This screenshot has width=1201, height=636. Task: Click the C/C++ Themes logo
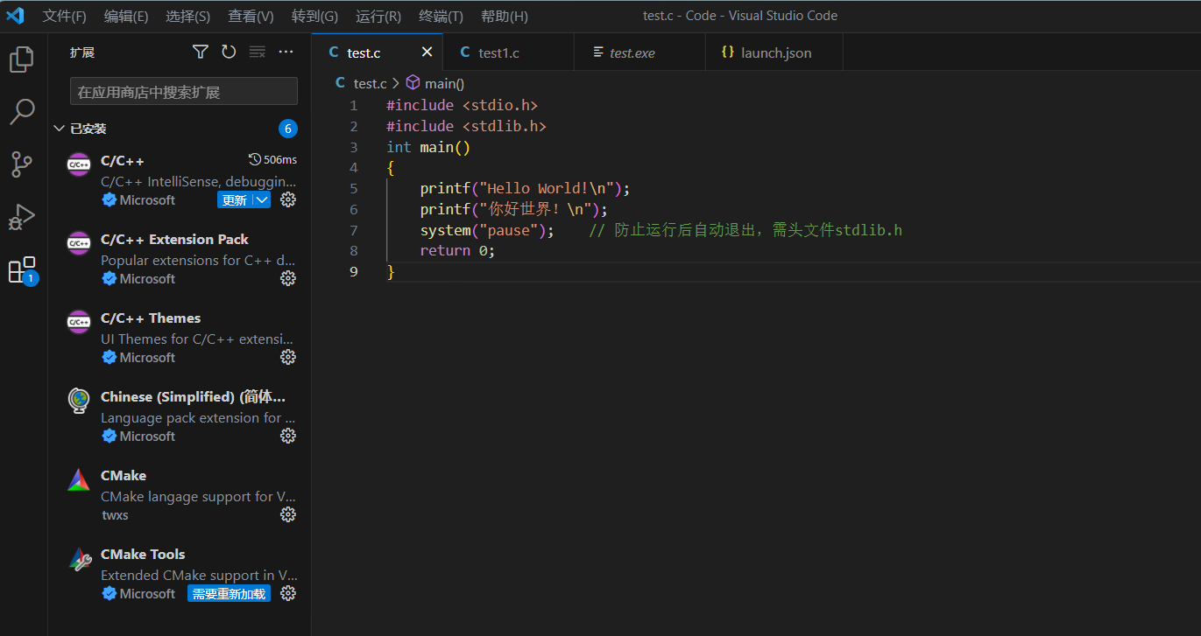pos(79,322)
